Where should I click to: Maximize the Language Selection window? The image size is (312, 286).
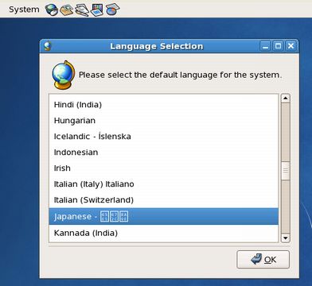click(x=278, y=46)
